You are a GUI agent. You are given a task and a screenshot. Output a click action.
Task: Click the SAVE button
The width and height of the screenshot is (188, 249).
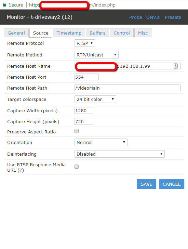pos(146,184)
